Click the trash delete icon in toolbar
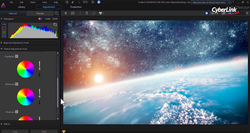 87,13
